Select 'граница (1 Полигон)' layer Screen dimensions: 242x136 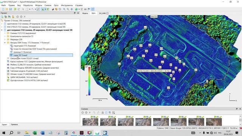pos(22,52)
